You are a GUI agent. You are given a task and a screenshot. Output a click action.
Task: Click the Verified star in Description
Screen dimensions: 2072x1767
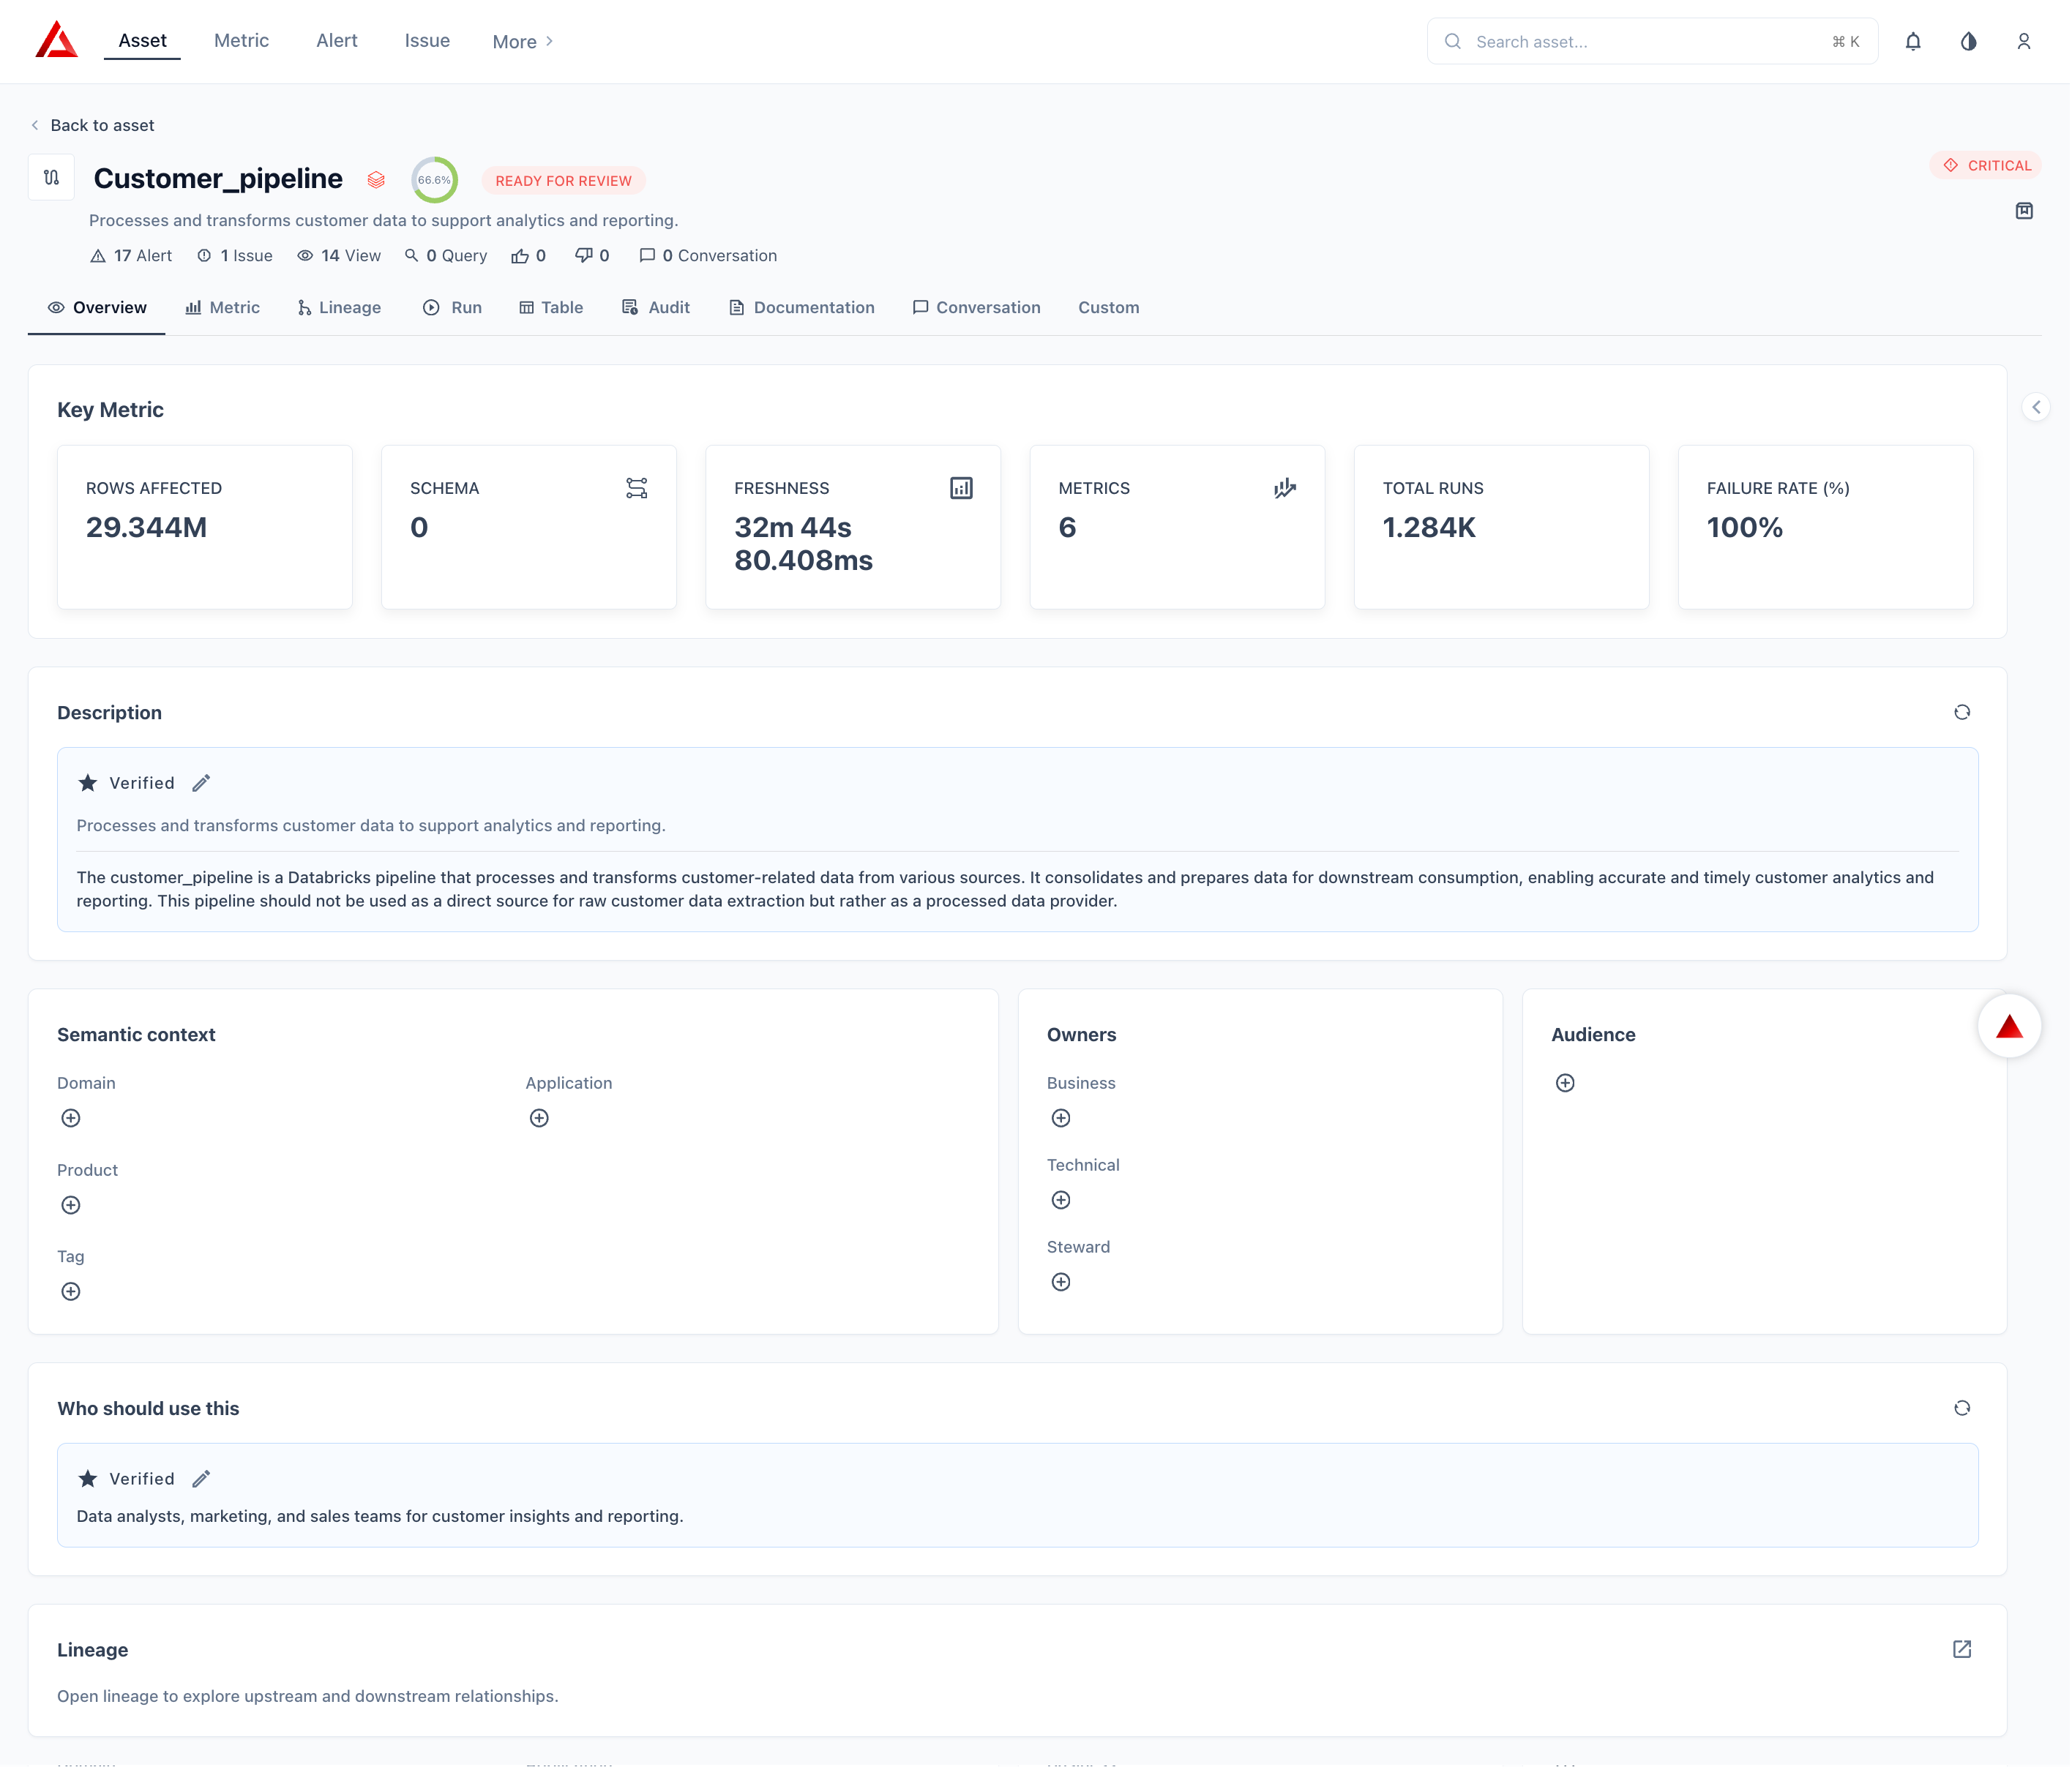click(88, 783)
